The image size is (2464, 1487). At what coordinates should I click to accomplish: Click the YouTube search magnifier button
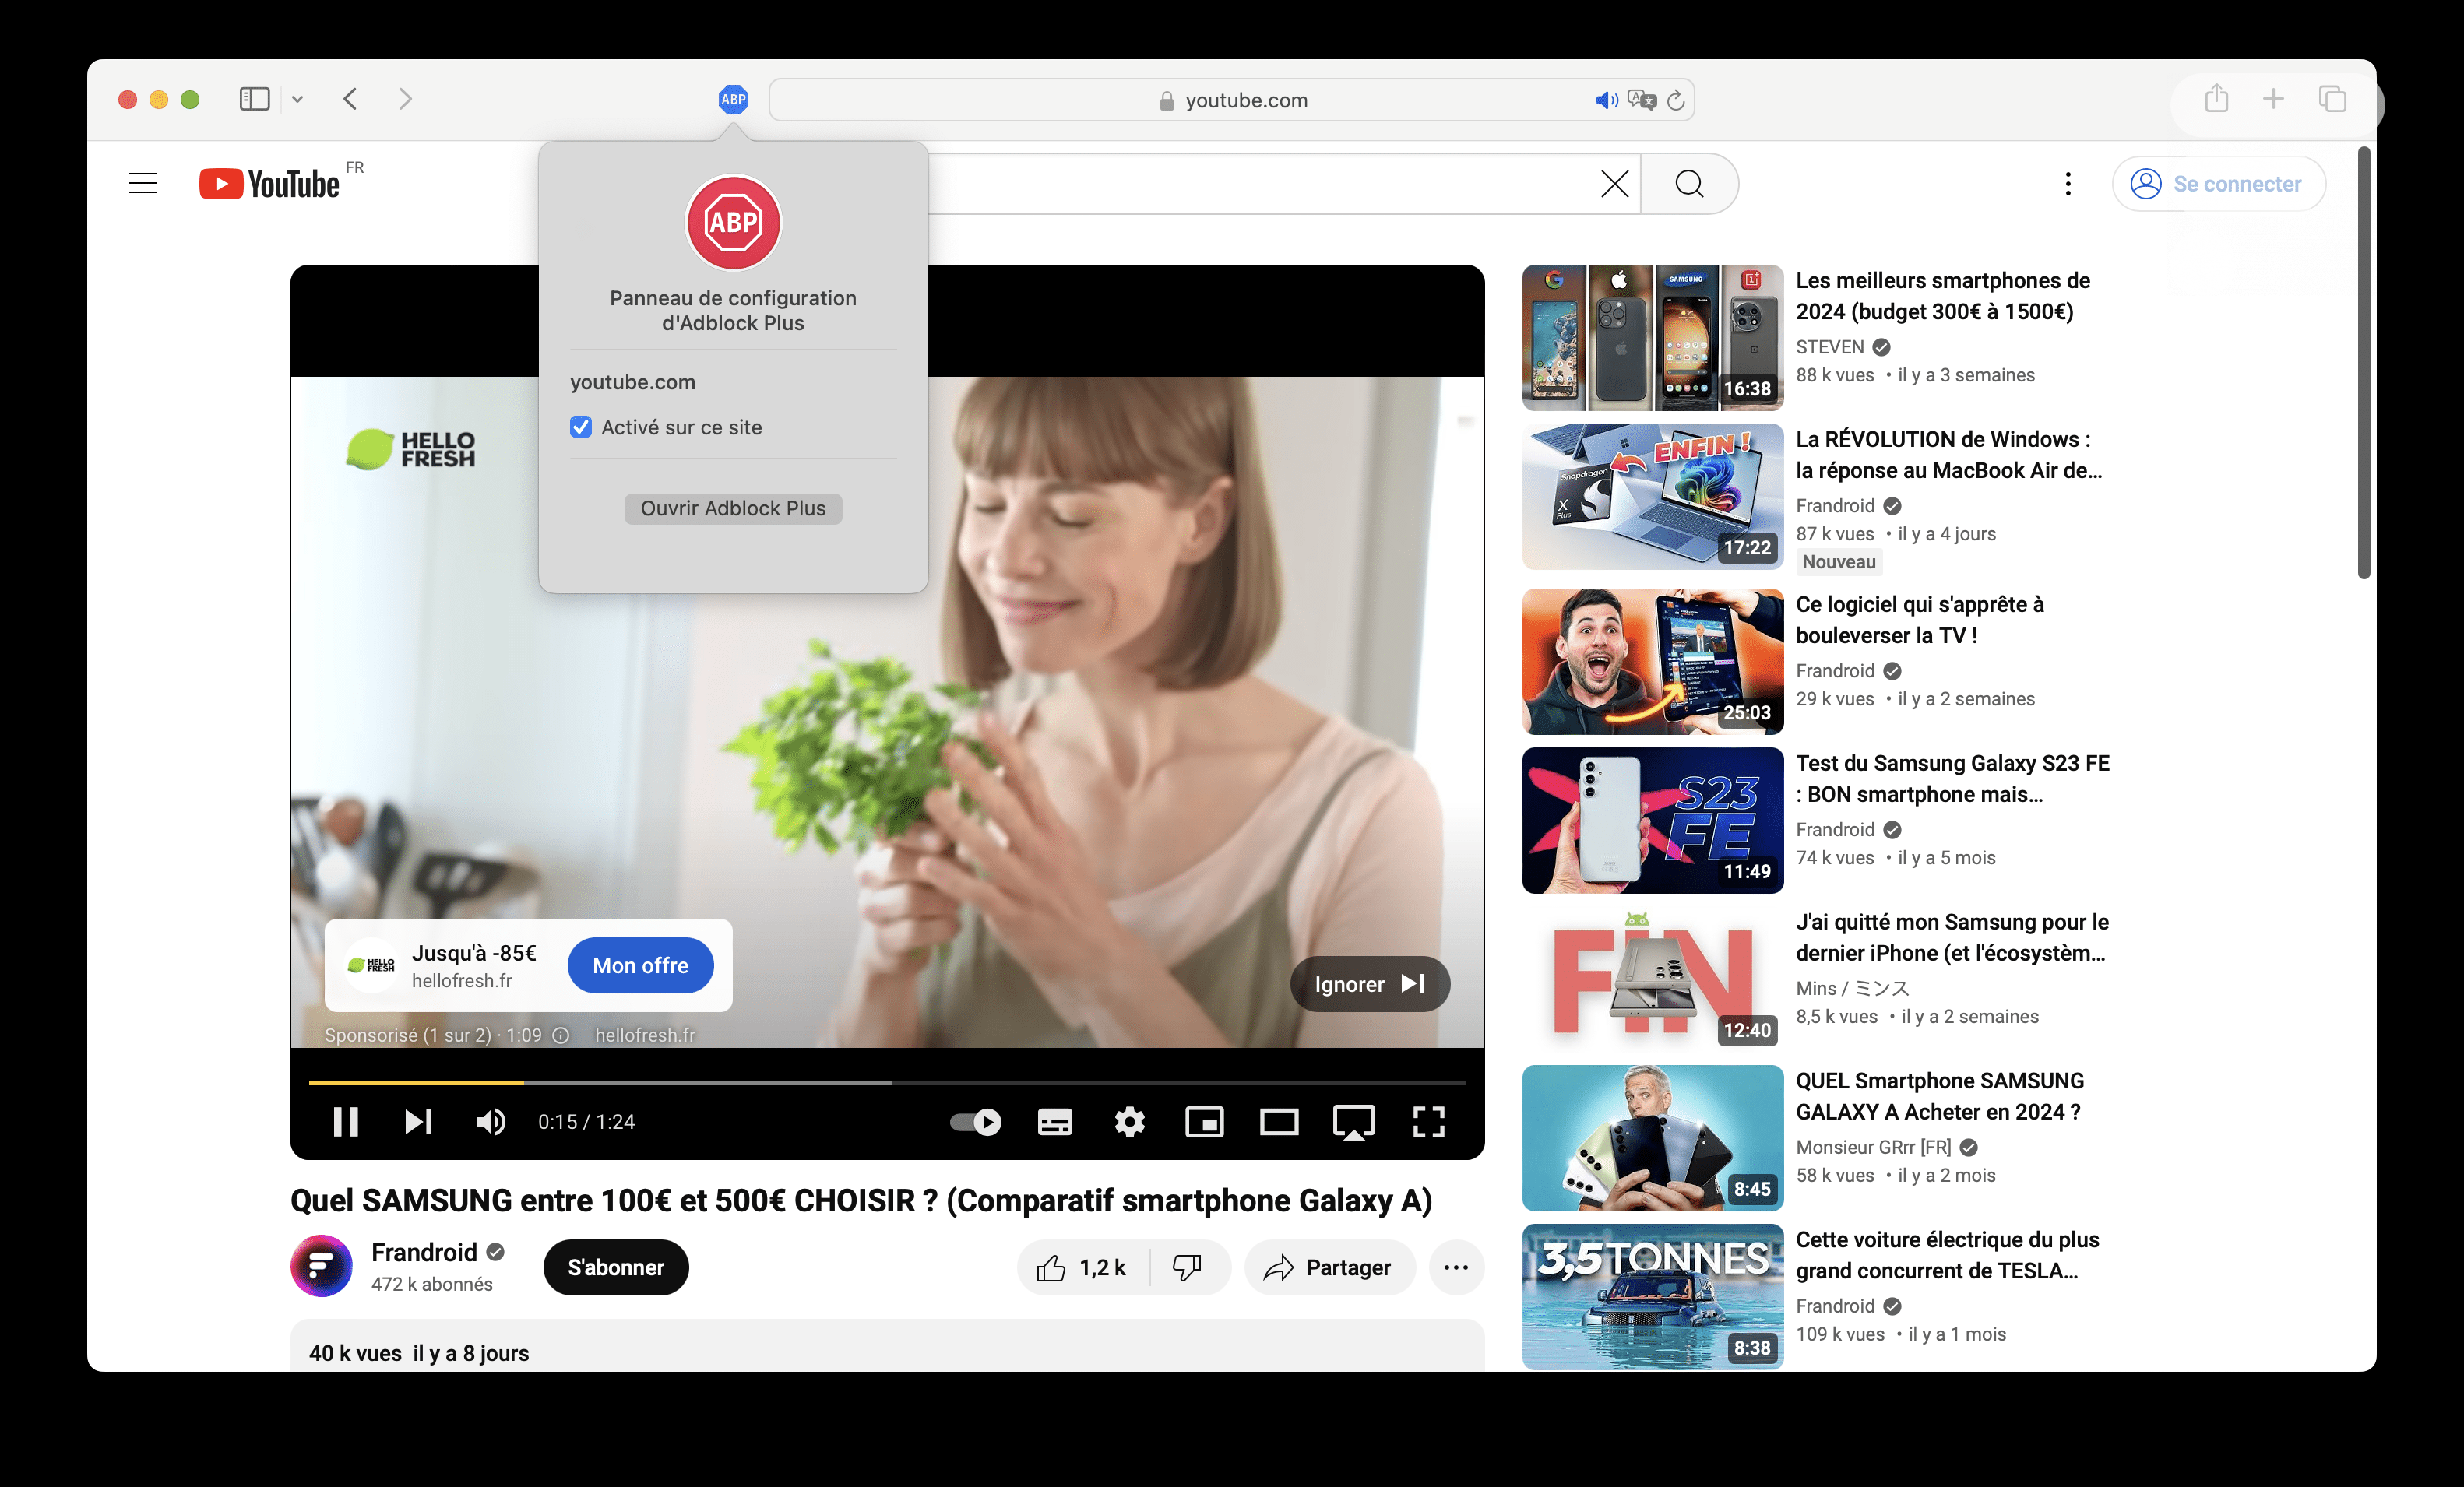(x=1689, y=184)
